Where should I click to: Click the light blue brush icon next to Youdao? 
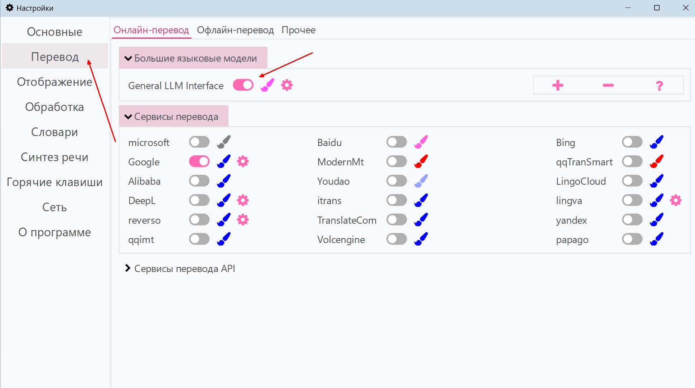click(421, 181)
